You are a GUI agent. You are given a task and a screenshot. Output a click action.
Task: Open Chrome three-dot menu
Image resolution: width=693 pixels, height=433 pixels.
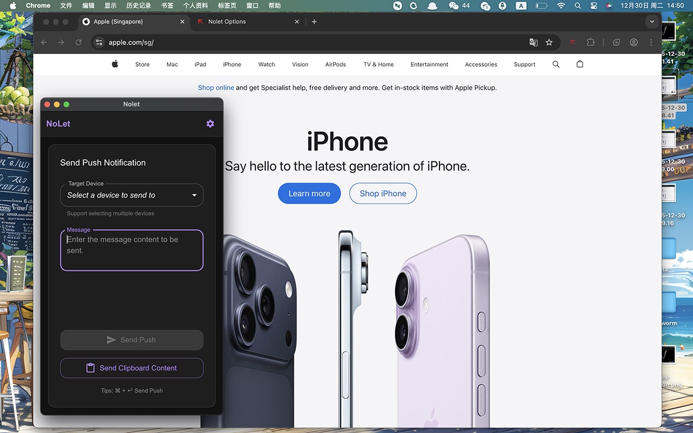tap(651, 42)
